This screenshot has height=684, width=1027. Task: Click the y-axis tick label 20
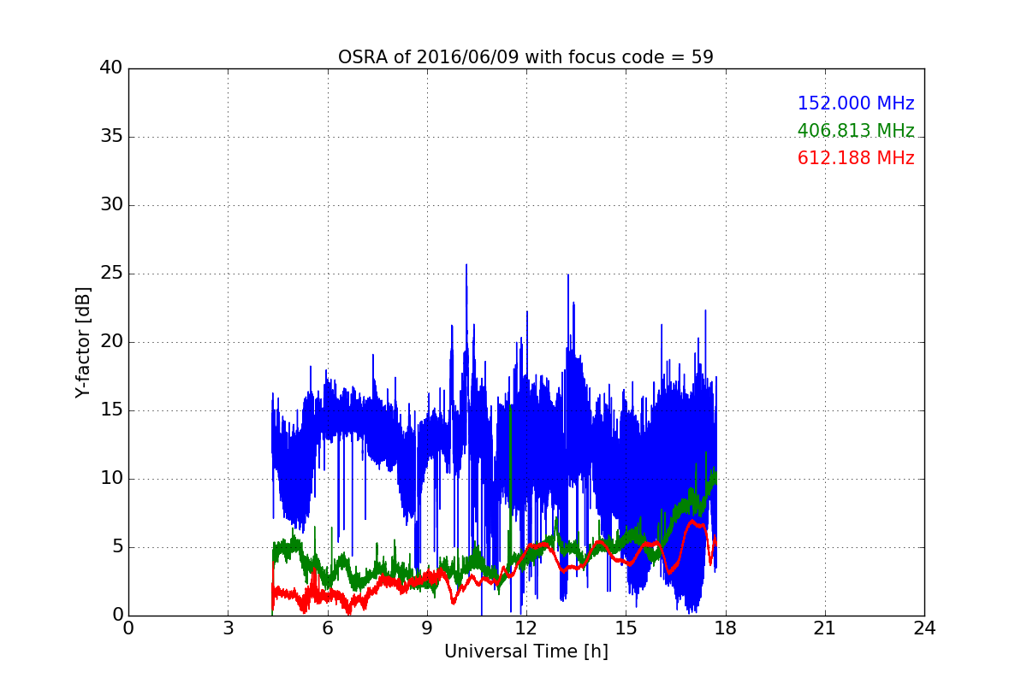pos(110,342)
